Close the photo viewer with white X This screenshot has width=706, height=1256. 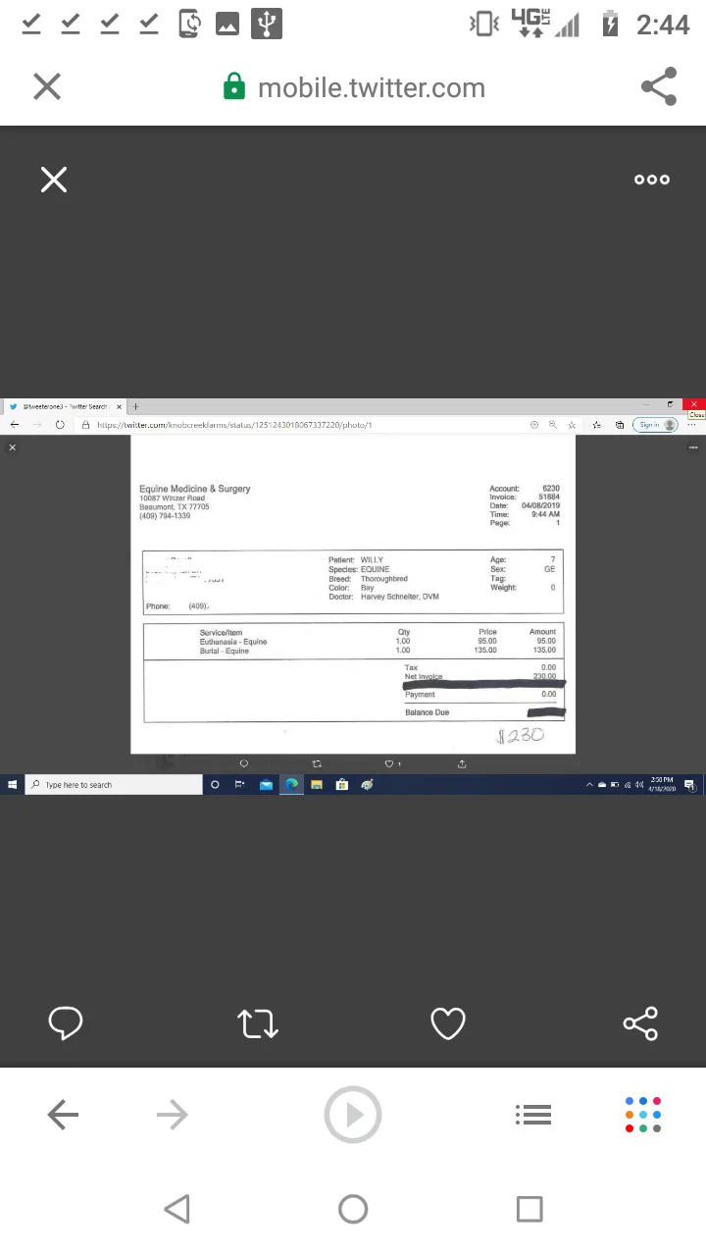click(54, 180)
